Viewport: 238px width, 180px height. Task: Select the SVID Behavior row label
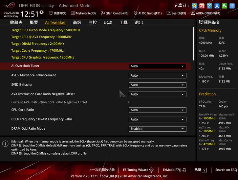[22, 85]
